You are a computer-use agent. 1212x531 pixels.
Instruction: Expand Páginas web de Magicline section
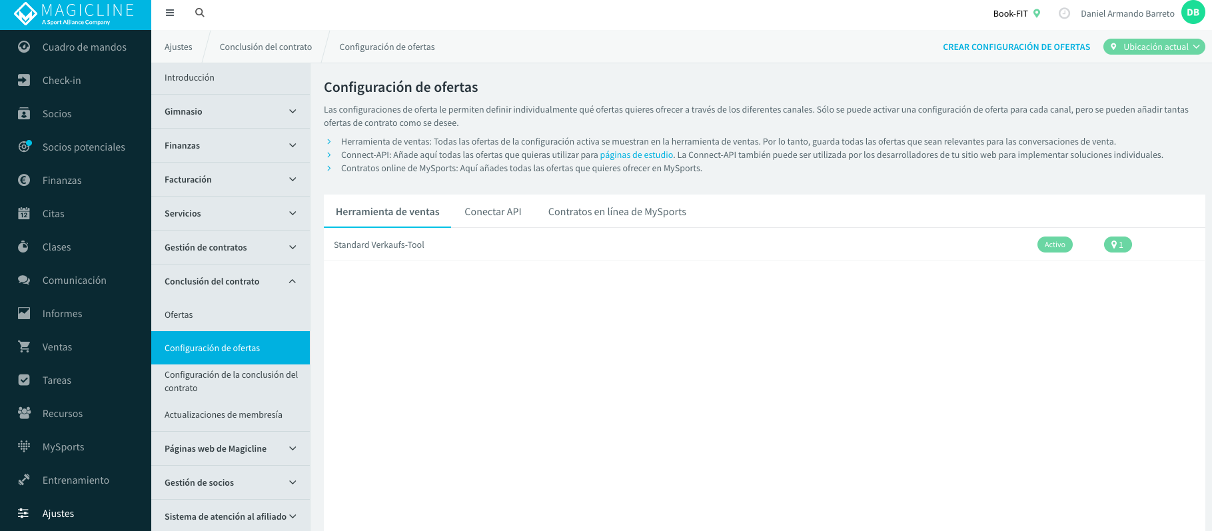231,448
